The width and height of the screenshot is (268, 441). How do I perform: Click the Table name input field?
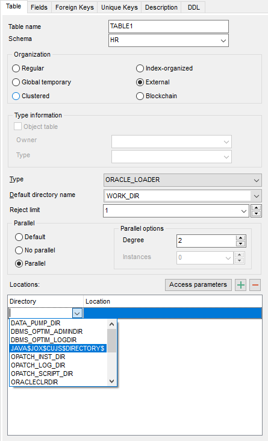click(x=169, y=27)
